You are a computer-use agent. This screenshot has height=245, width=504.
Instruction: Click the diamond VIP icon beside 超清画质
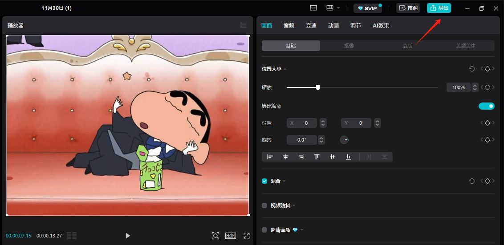[x=295, y=230]
